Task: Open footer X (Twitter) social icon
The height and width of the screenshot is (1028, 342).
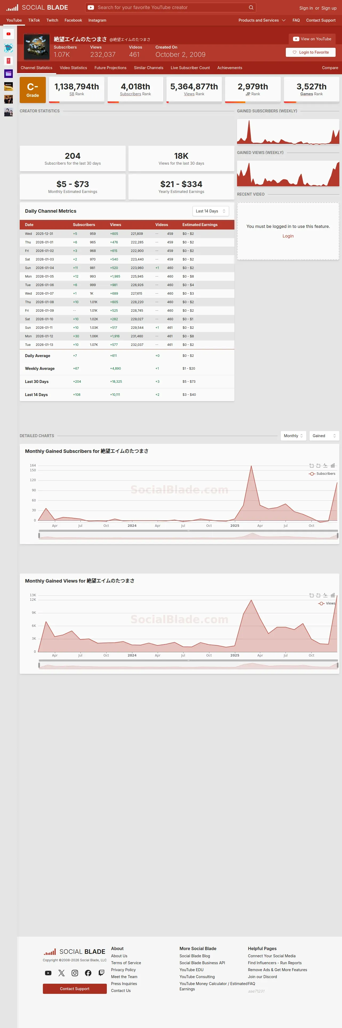Action: [61, 973]
